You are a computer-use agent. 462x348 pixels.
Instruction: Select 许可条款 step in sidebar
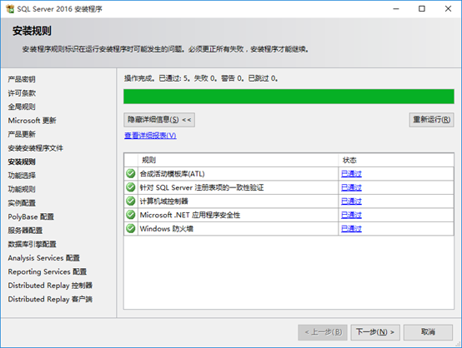(x=22, y=93)
